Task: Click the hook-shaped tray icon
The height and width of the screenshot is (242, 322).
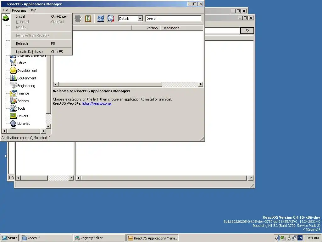Action: 289,238
